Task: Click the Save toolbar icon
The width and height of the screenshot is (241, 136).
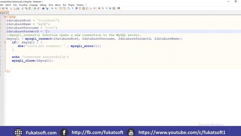Action: (3, 8)
